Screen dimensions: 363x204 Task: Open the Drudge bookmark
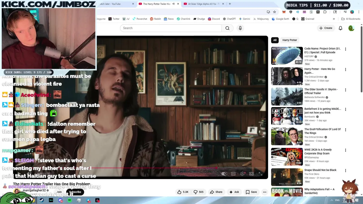click(199, 19)
